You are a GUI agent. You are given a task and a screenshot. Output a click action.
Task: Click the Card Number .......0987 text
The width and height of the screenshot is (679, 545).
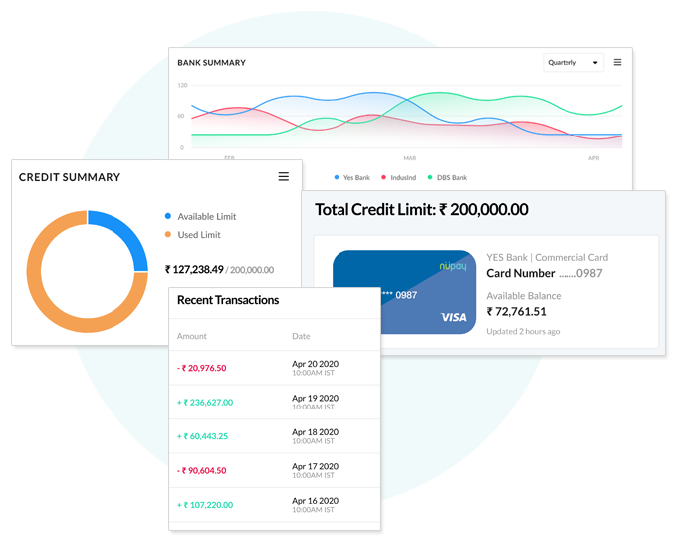coord(545,273)
